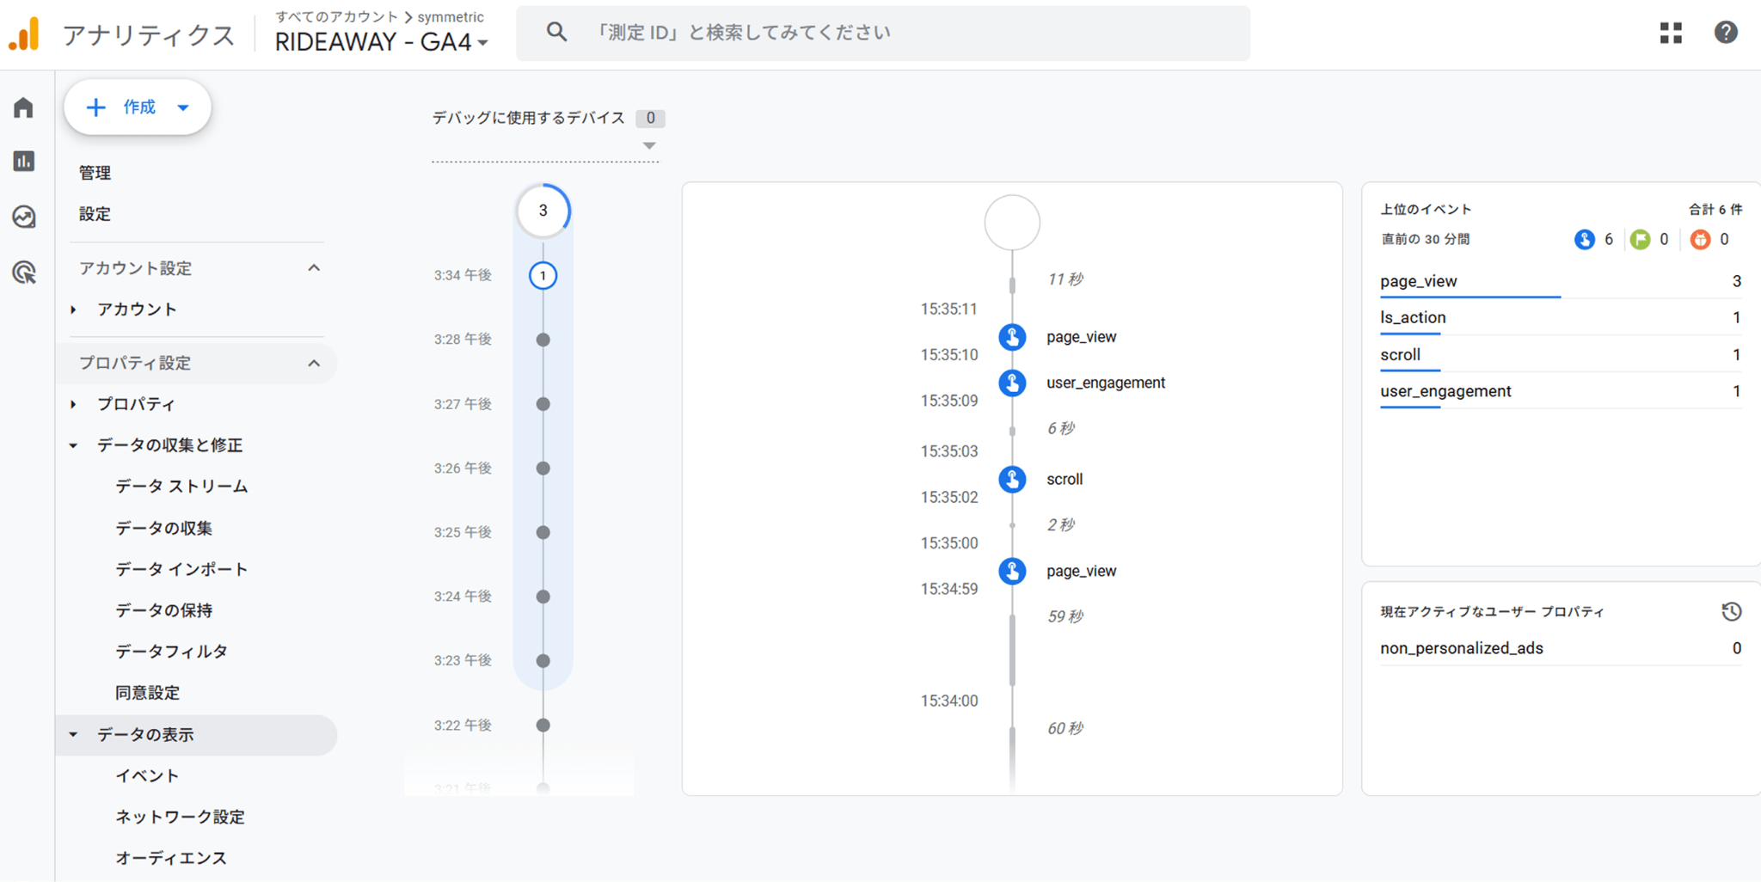Open the page_view row in top events
Viewport: 1761px width, 882px height.
tap(1561, 282)
